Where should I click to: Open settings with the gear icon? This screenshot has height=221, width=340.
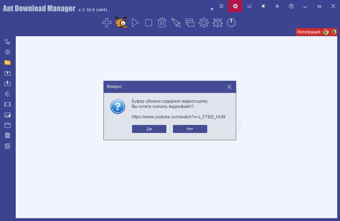[x=203, y=23]
